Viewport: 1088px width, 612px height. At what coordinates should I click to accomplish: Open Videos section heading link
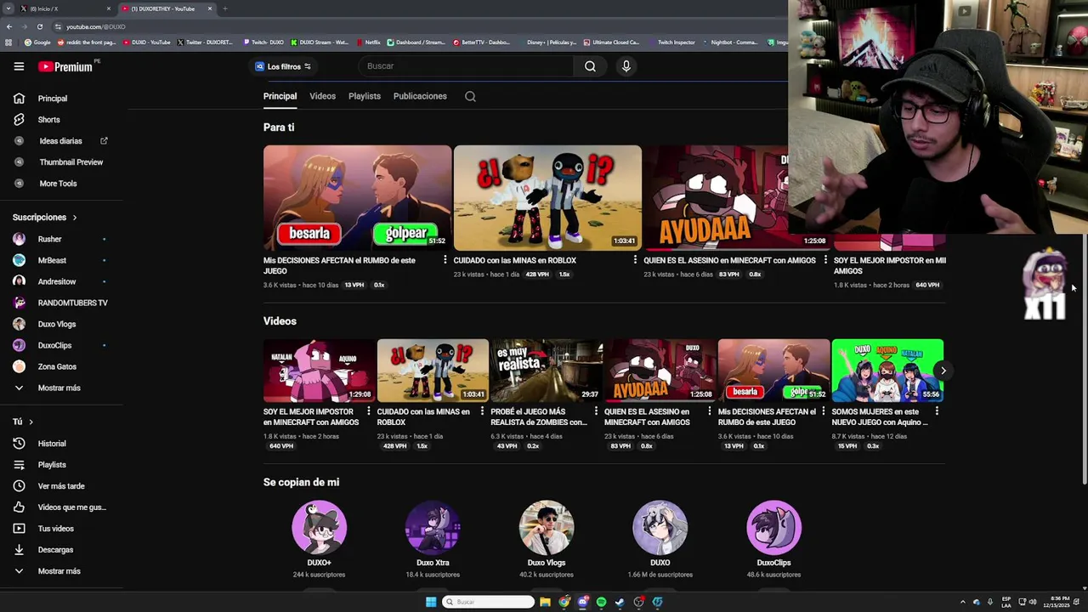[280, 321]
